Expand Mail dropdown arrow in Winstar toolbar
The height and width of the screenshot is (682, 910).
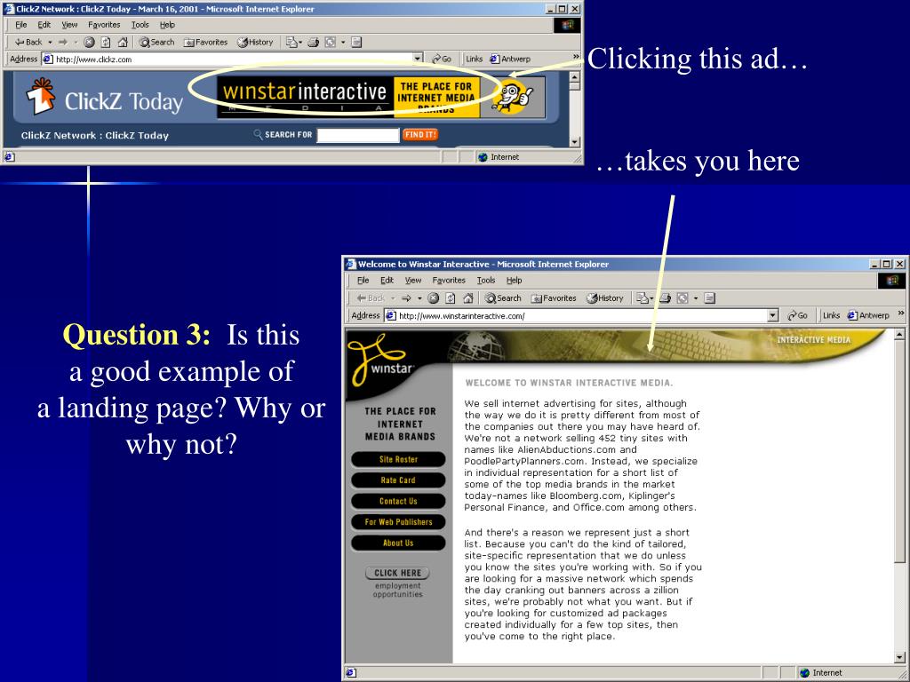(650, 298)
